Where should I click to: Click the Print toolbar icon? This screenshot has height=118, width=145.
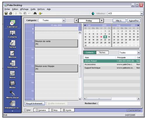10,13
